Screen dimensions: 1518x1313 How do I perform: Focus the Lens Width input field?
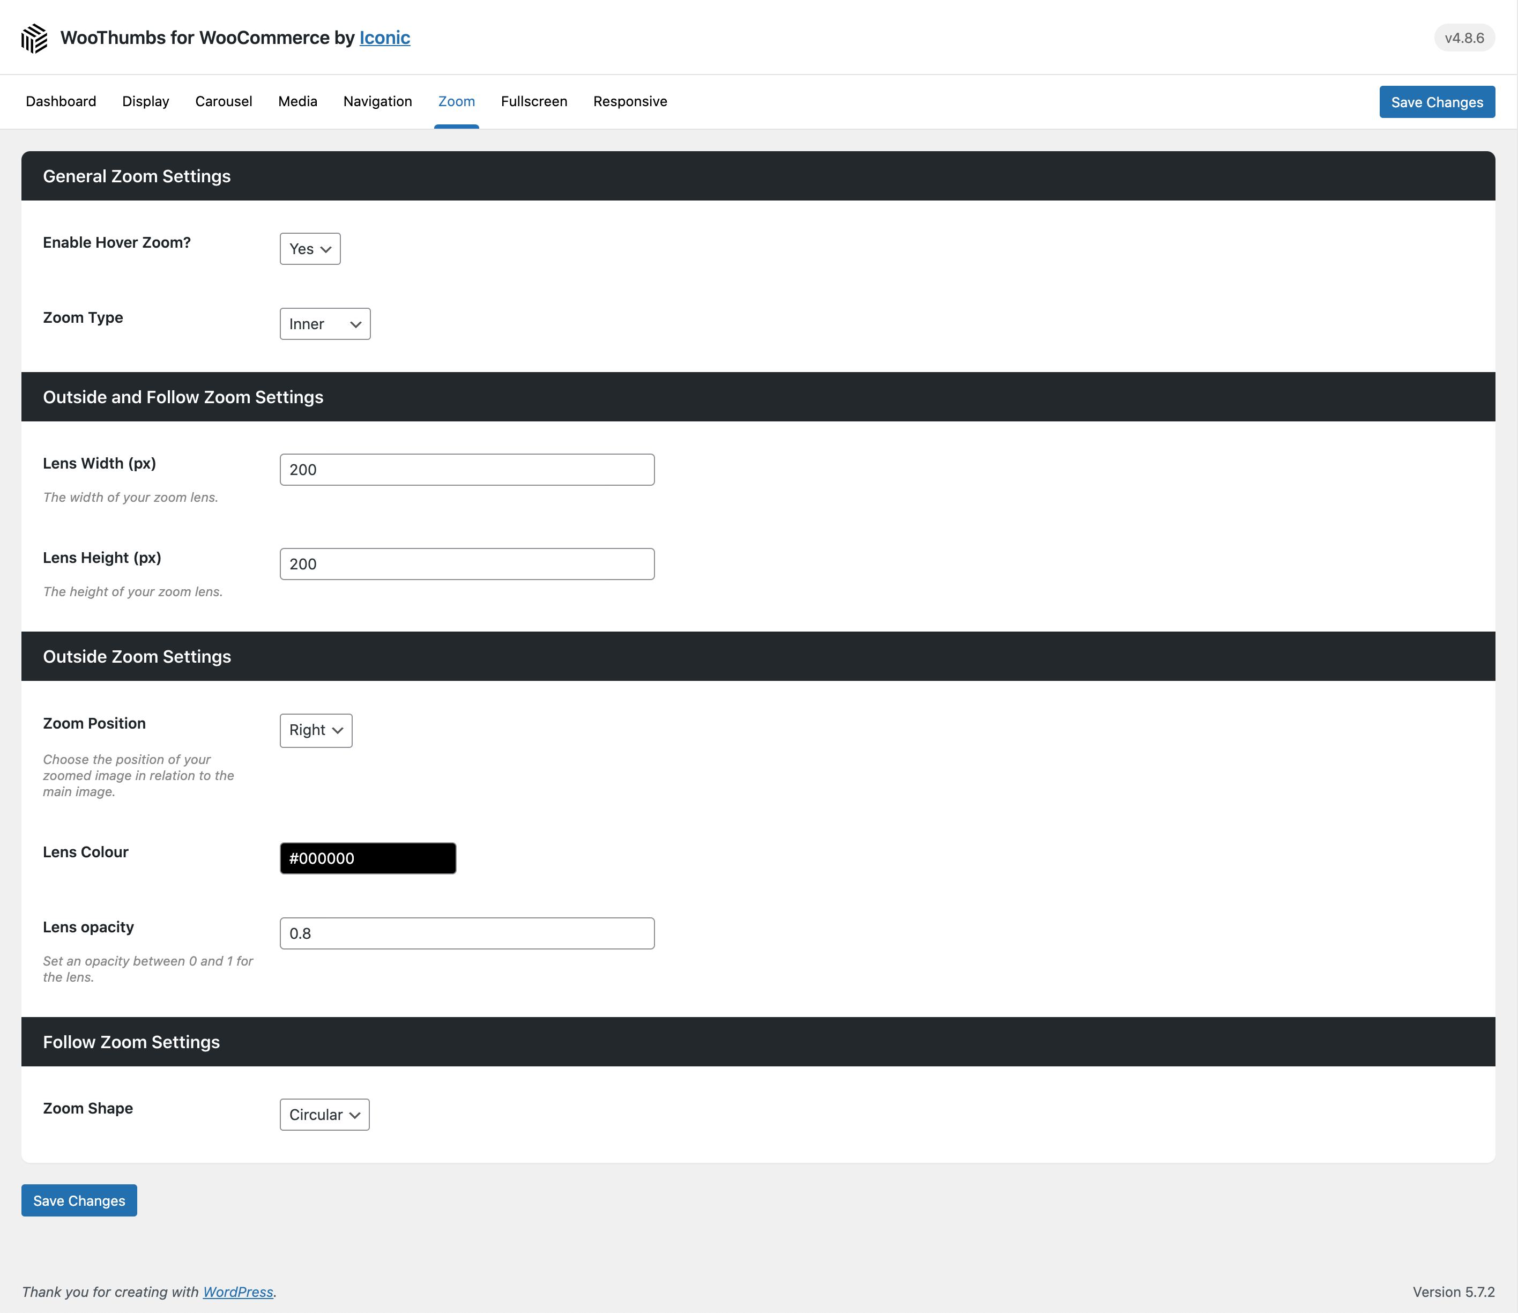tap(467, 470)
